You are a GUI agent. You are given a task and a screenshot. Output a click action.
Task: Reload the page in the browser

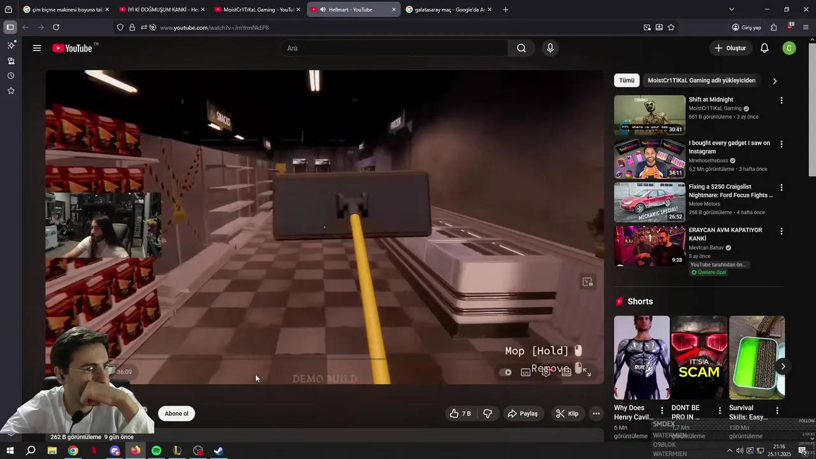(x=56, y=27)
